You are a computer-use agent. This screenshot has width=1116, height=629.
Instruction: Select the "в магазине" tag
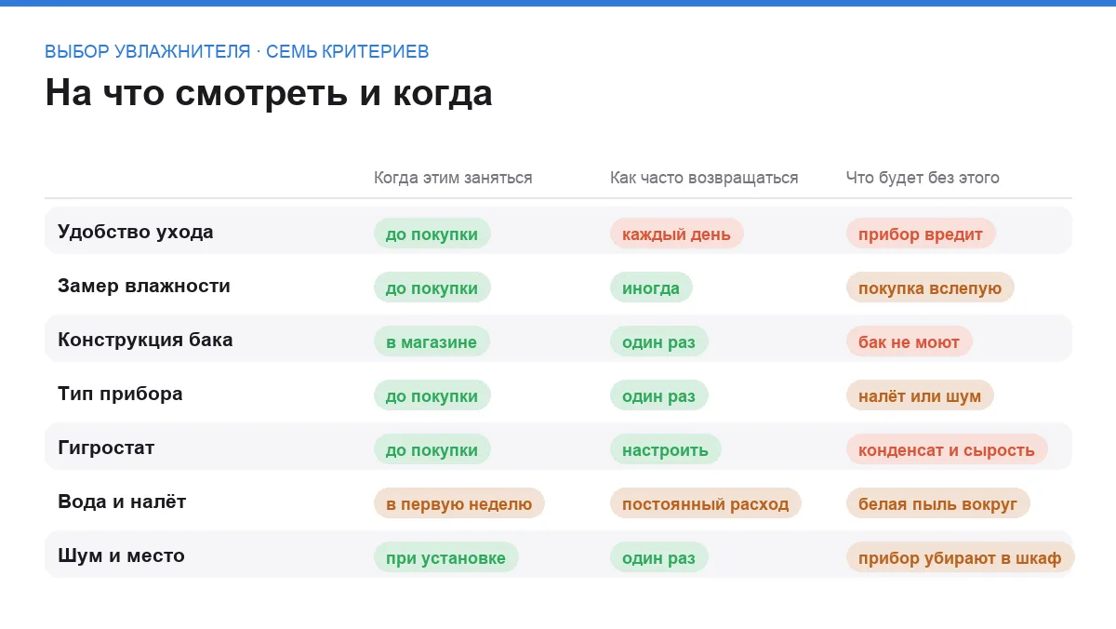point(432,341)
